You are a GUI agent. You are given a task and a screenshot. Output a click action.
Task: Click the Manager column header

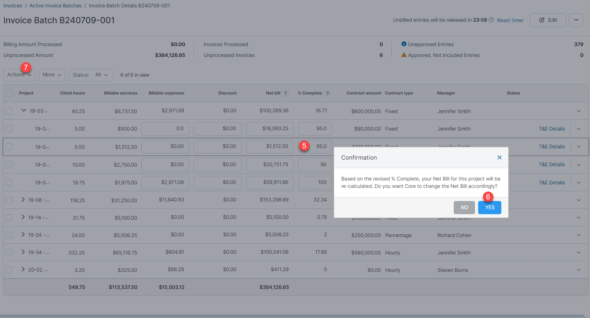[446, 93]
